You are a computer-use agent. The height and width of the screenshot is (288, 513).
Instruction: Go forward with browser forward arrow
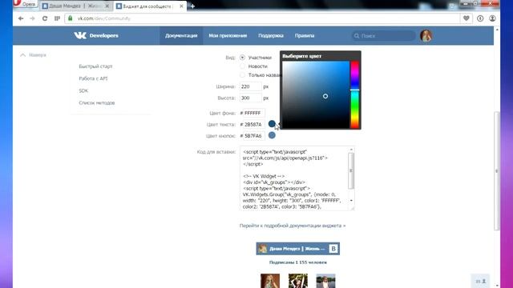click(x=32, y=18)
